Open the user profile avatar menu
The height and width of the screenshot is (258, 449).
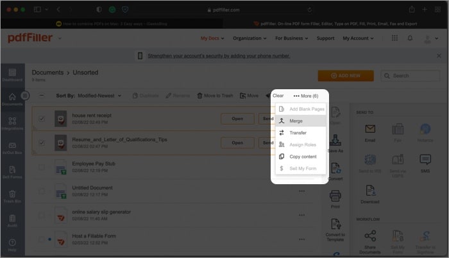click(430, 39)
